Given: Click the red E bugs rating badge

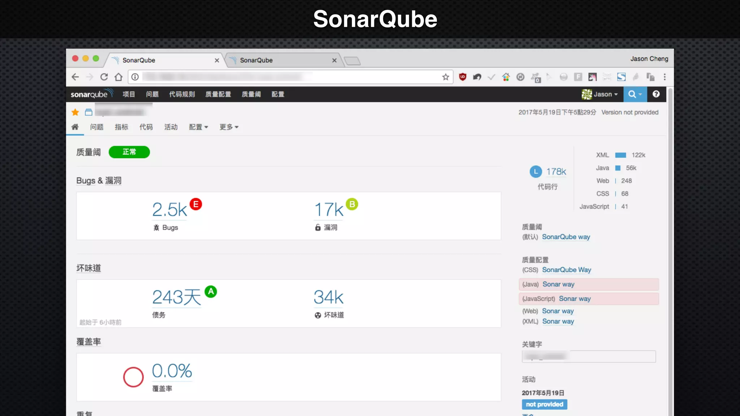Looking at the screenshot, I should 196,204.
